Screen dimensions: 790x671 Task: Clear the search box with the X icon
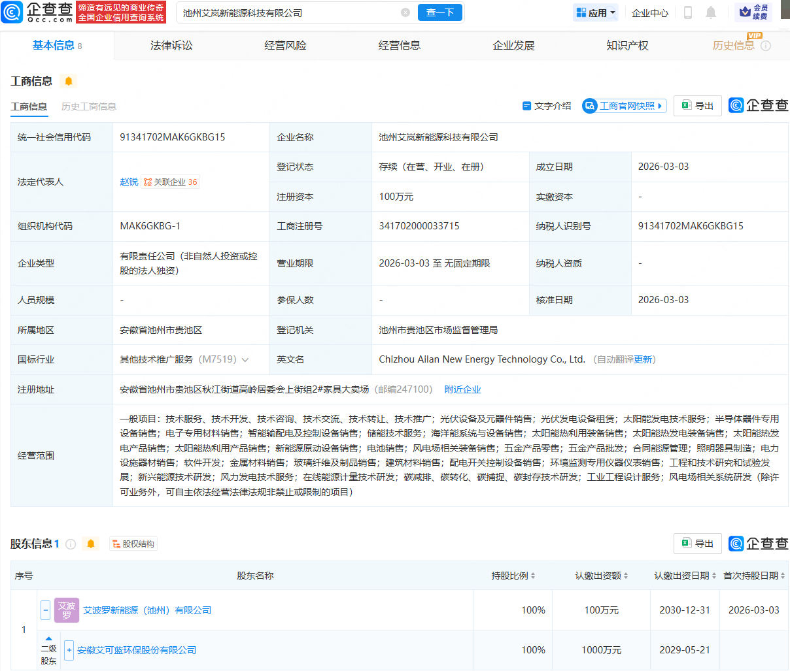pyautogui.click(x=405, y=12)
